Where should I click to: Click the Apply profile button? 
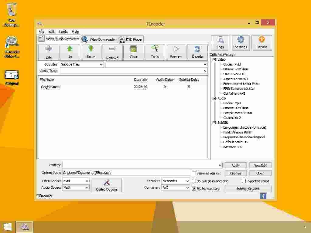[x=236, y=165]
